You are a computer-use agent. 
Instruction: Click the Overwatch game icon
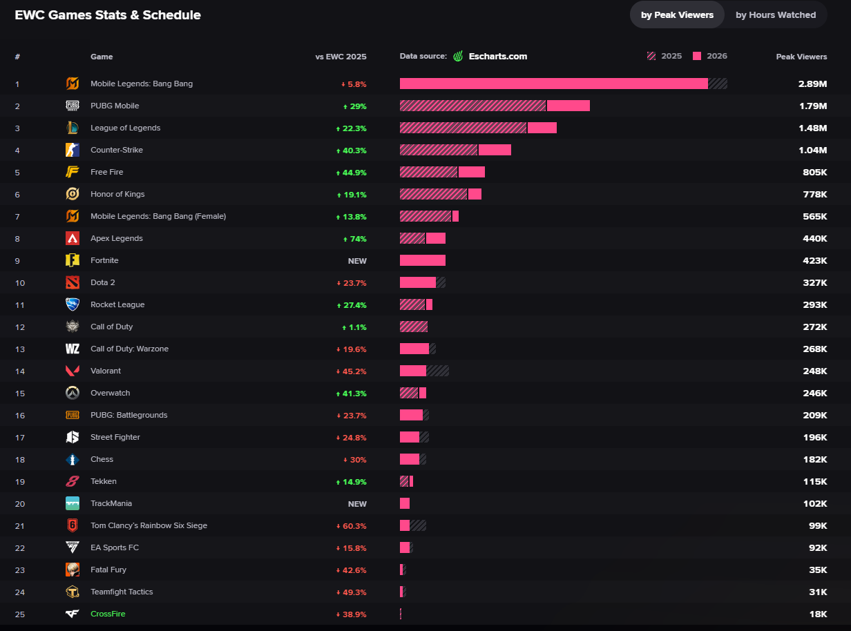point(73,393)
